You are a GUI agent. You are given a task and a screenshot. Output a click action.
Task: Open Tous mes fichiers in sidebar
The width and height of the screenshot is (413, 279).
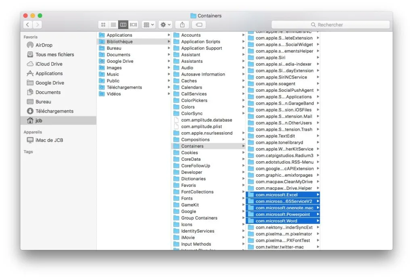tap(58, 55)
